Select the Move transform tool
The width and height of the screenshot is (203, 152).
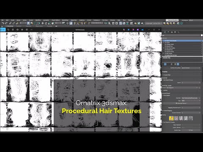(x=43, y=23)
